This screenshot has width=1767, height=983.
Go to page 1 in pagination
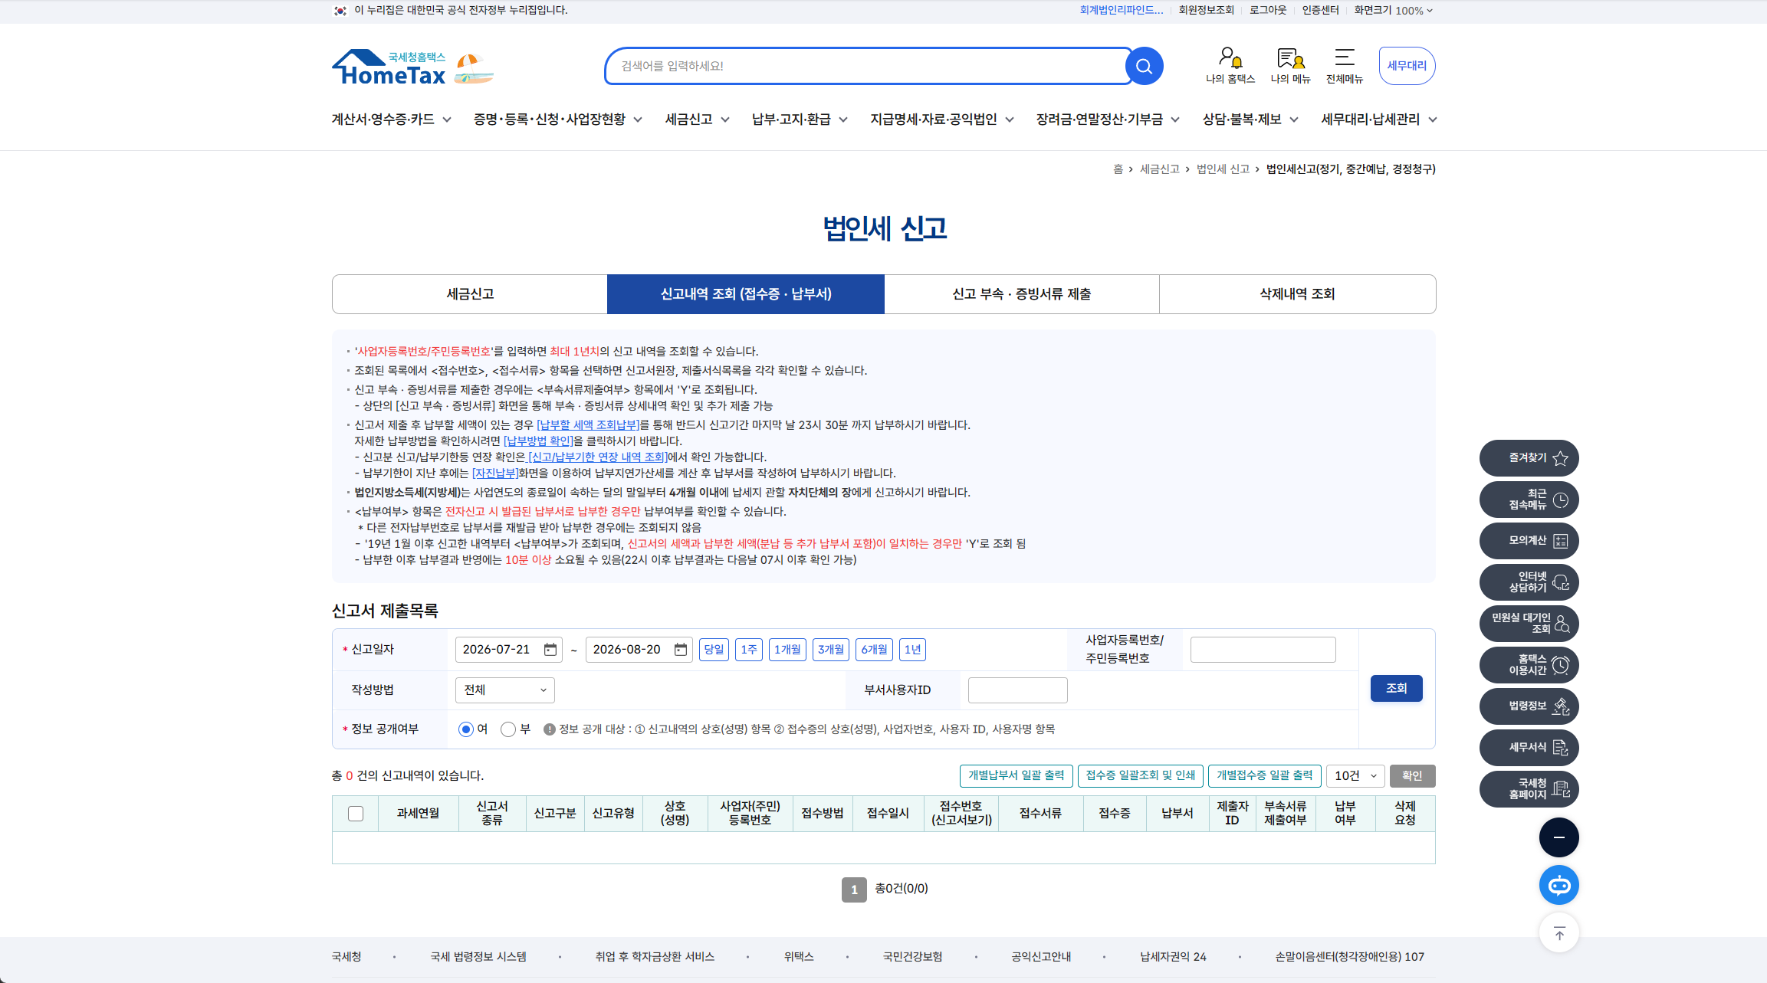854,890
